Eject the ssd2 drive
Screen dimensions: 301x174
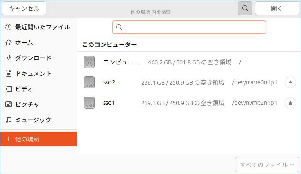pyautogui.click(x=290, y=82)
